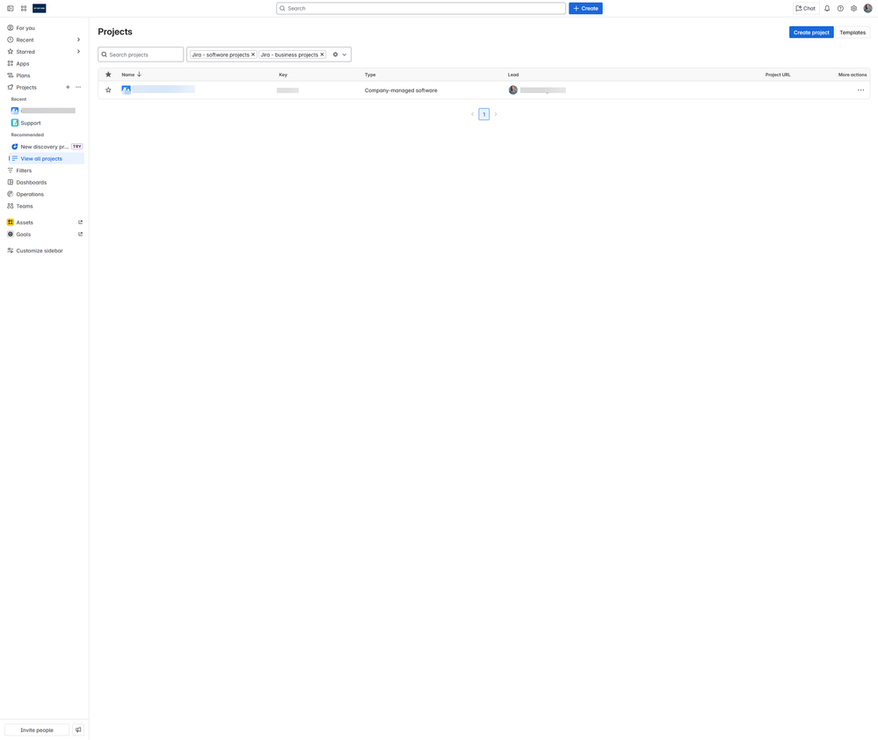Click external link icon beside Goals
The image size is (878, 740).
click(80, 234)
